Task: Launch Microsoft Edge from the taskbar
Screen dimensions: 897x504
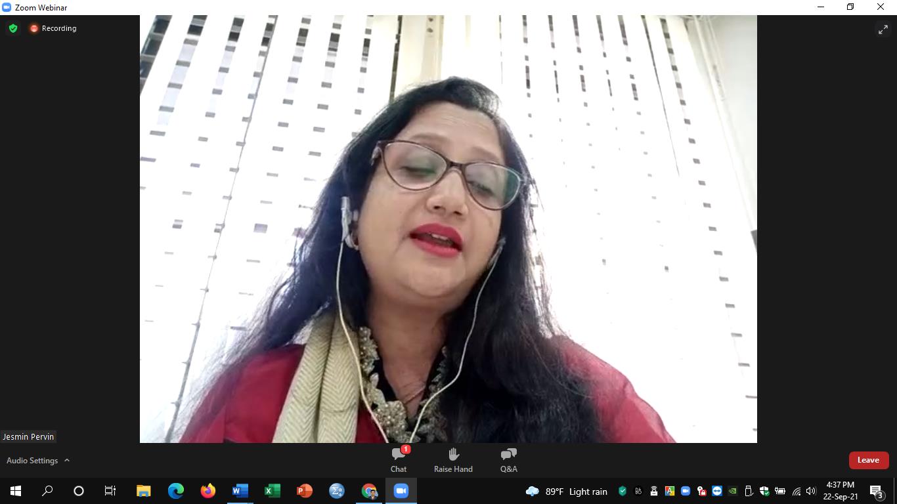Action: 175,491
